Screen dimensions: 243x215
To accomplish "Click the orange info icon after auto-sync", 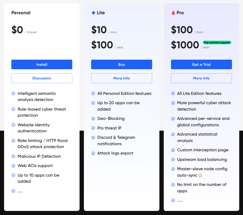I will (200, 175).
